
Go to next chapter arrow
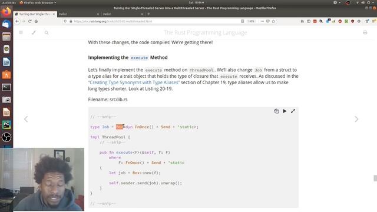(x=356, y=119)
